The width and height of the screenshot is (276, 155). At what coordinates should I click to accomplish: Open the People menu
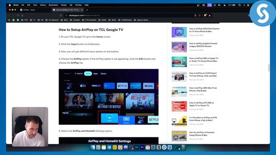tap(64, 5)
